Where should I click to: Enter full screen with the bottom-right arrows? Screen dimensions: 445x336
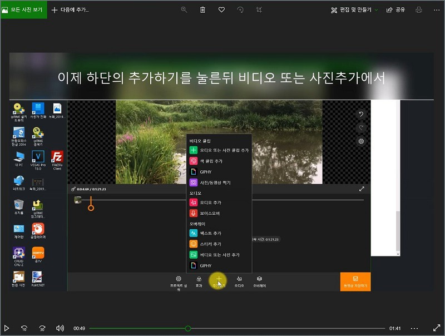pyautogui.click(x=437, y=328)
